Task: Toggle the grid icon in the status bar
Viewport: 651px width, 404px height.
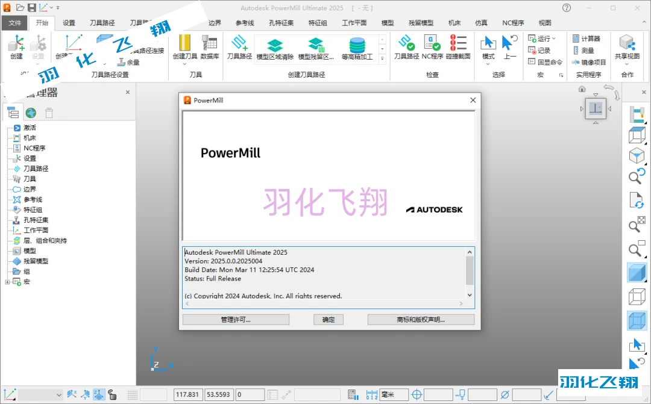Action: point(131,394)
